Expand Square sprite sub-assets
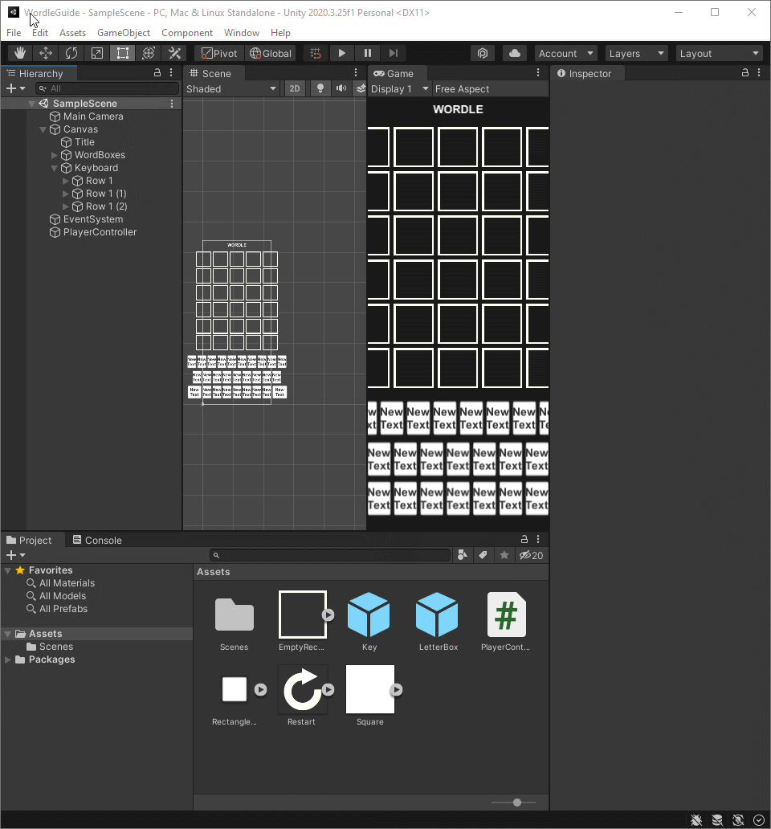Image resolution: width=771 pixels, height=829 pixels. [396, 690]
